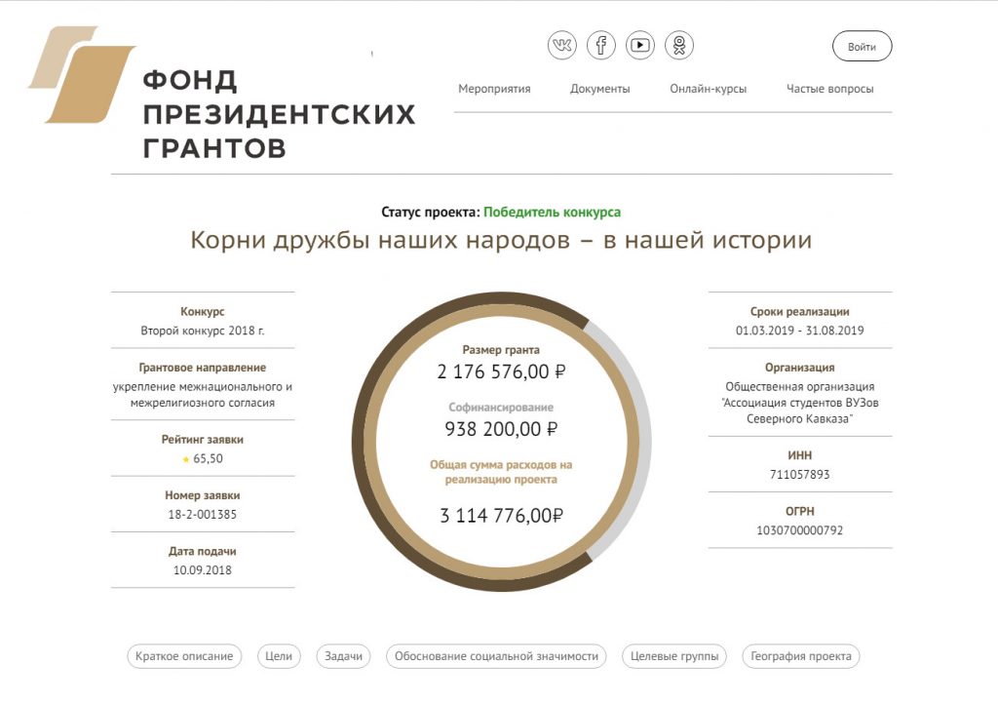Click the Сроки реализации heading
998x703 pixels.
tap(800, 311)
